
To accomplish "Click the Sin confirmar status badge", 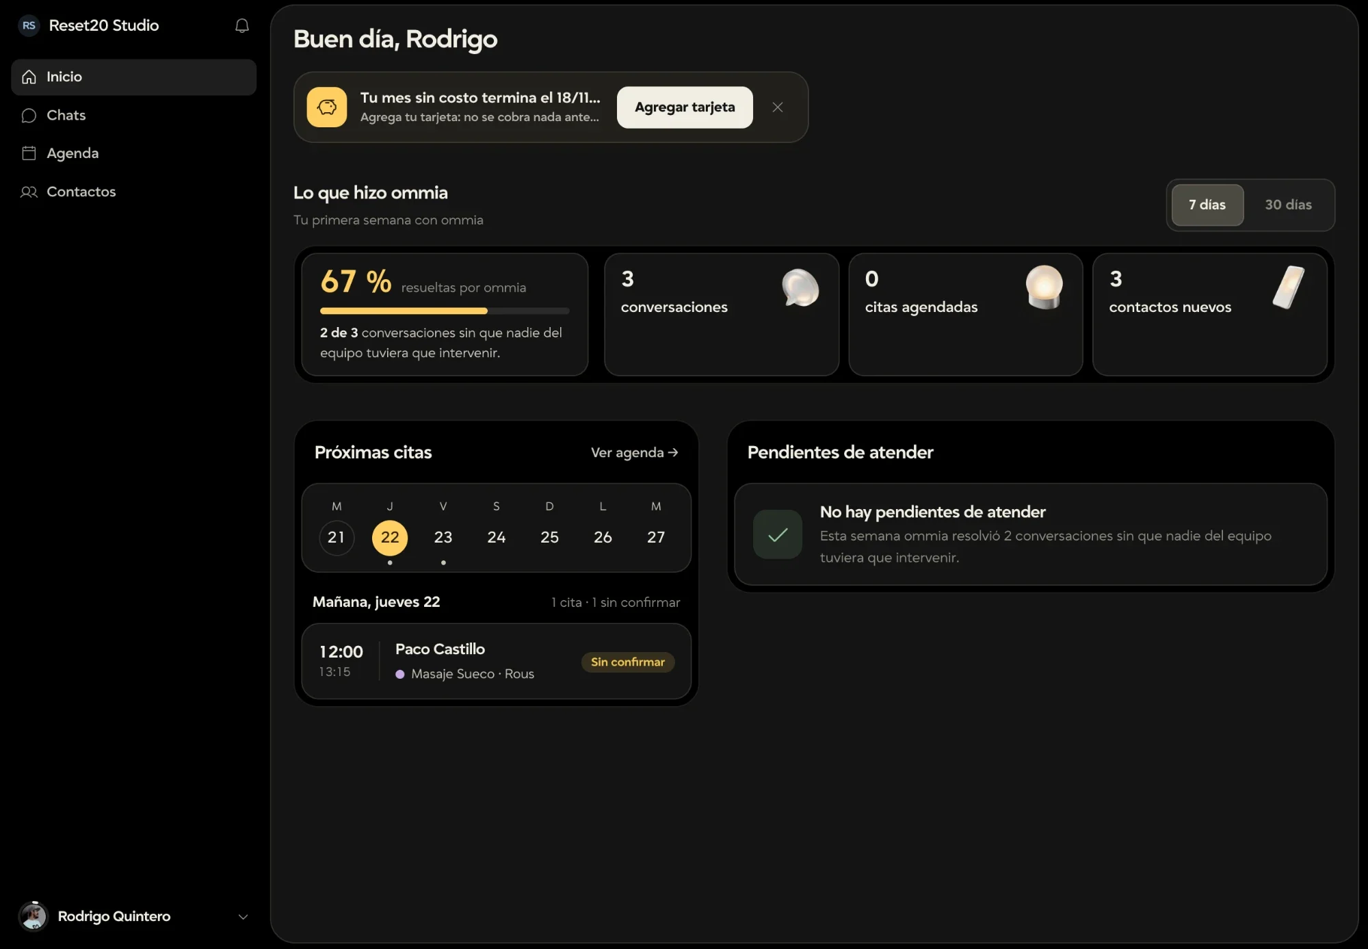I will [x=627, y=662].
